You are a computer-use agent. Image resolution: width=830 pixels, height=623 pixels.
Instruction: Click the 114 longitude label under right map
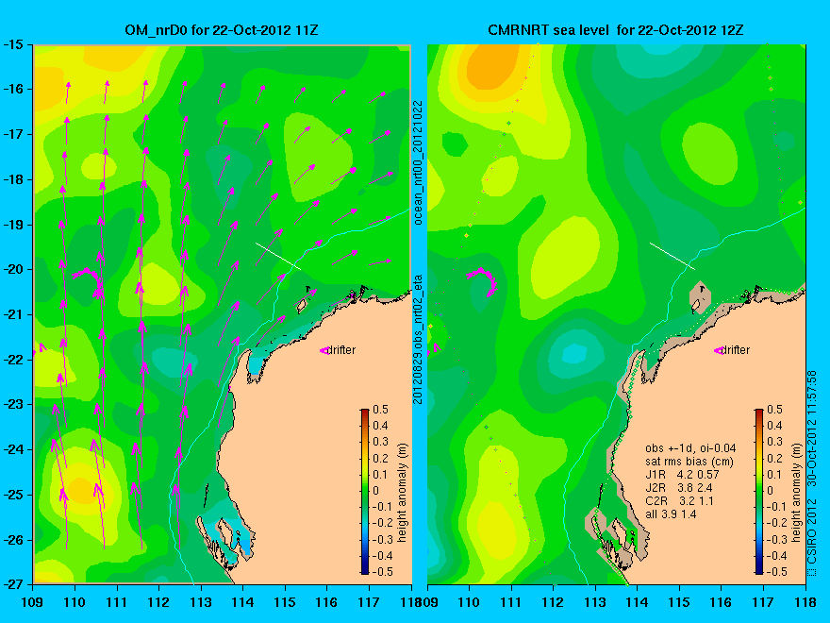(637, 602)
